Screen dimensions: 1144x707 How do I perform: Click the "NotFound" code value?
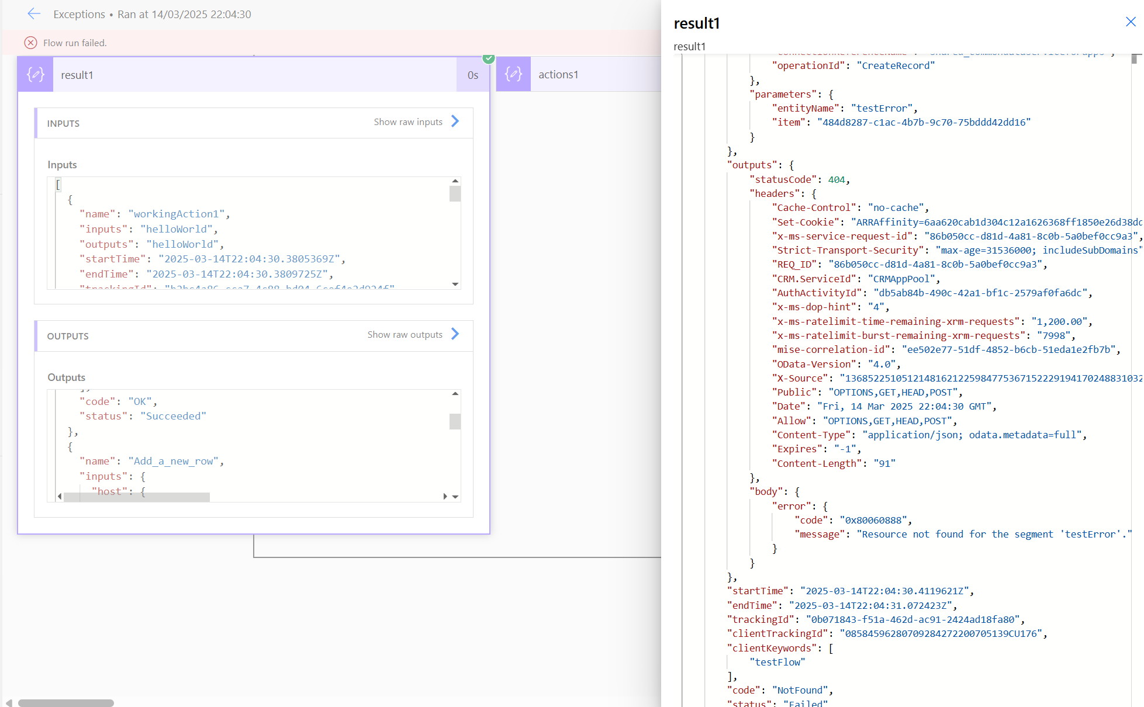pyautogui.click(x=800, y=690)
